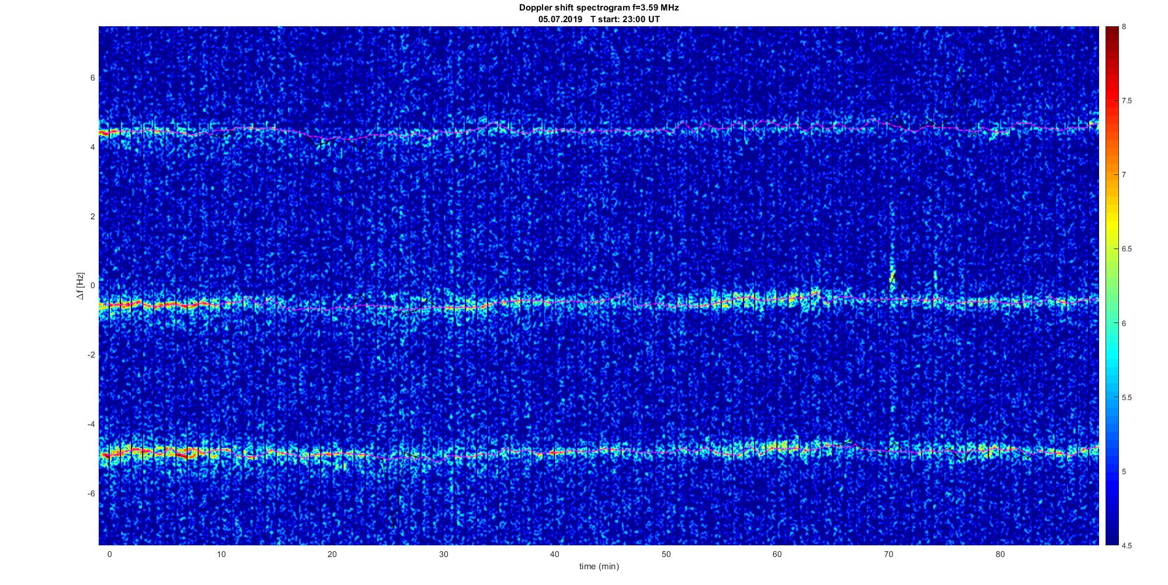Click x-axis tick label '70'
Viewport: 1168px width, 585px height.
coord(888,554)
